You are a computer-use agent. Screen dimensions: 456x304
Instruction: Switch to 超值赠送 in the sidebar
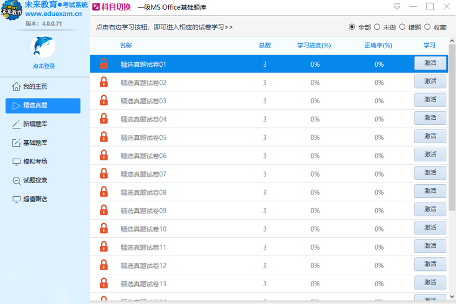coord(35,199)
